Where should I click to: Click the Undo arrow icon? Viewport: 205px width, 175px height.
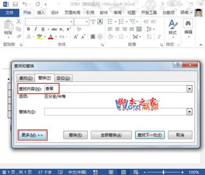click(25, 4)
